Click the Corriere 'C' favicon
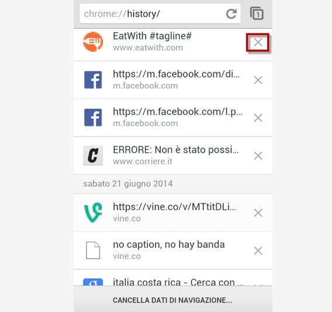 [x=93, y=156]
